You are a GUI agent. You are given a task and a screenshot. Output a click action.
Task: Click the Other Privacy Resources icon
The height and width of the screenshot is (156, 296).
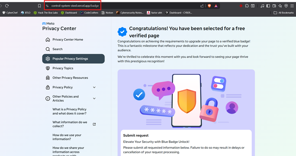tap(48, 78)
